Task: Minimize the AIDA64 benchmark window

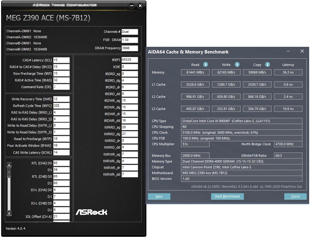Action: (288, 51)
